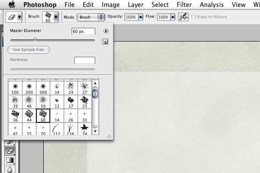Open the File menu
This screenshot has width=260, height=173.
(x=69, y=5)
